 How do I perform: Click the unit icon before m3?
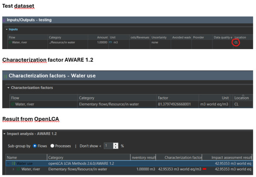coord(111,42)
